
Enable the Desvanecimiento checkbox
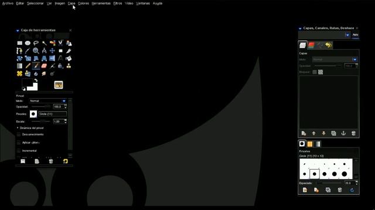coord(19,135)
